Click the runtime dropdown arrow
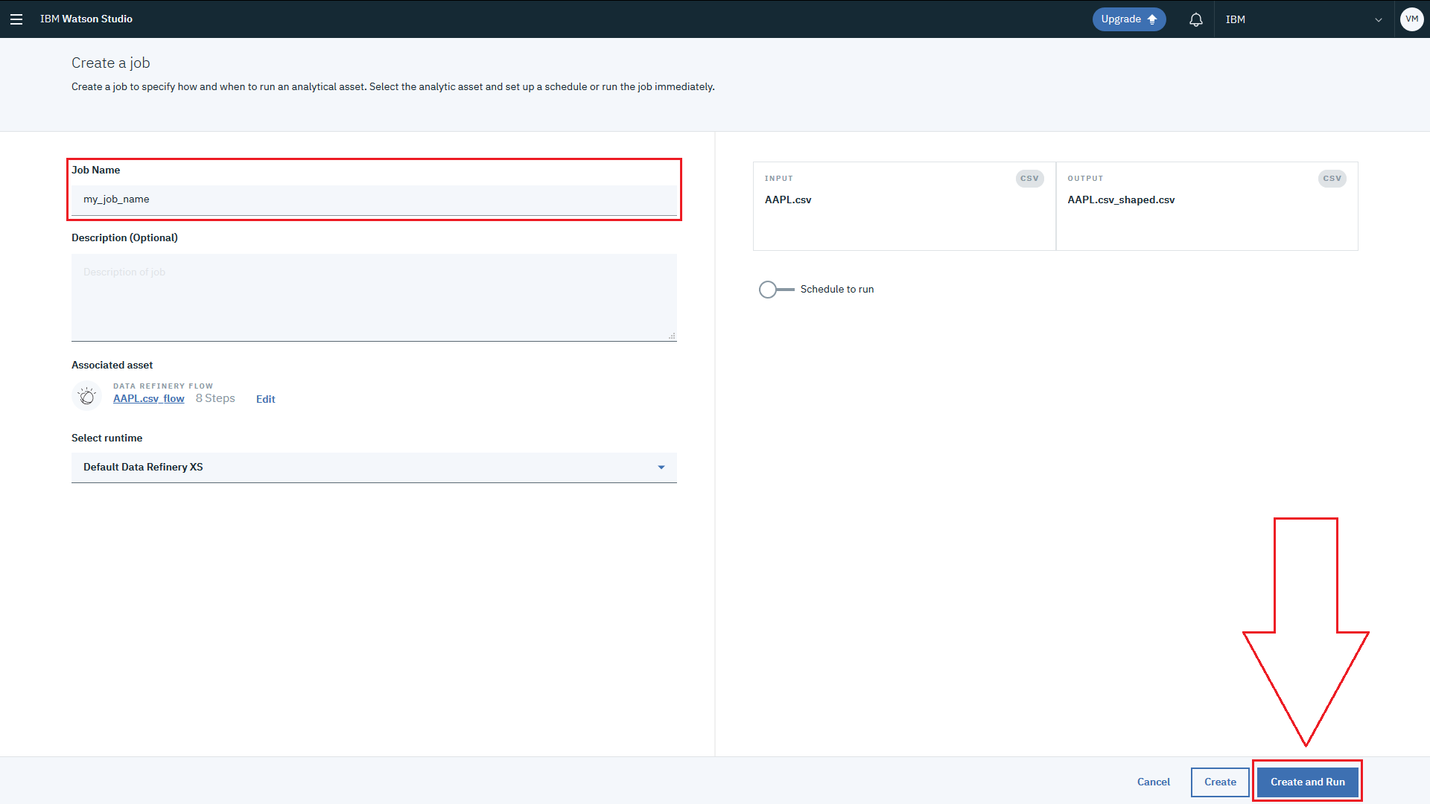 point(661,468)
